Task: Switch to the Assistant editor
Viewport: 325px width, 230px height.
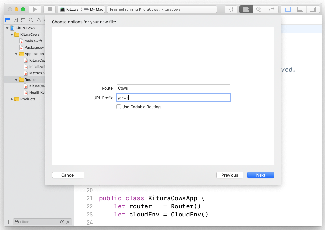Action: pos(259,9)
